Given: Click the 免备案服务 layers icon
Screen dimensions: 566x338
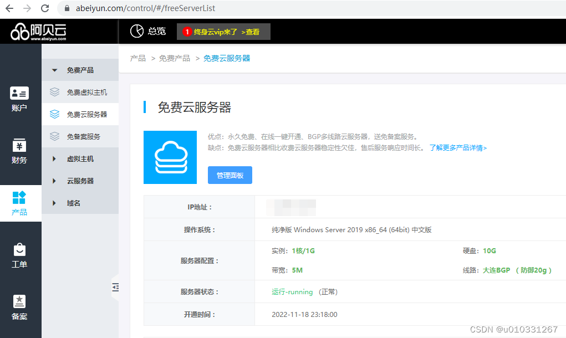Looking at the screenshot, I should click(x=54, y=136).
